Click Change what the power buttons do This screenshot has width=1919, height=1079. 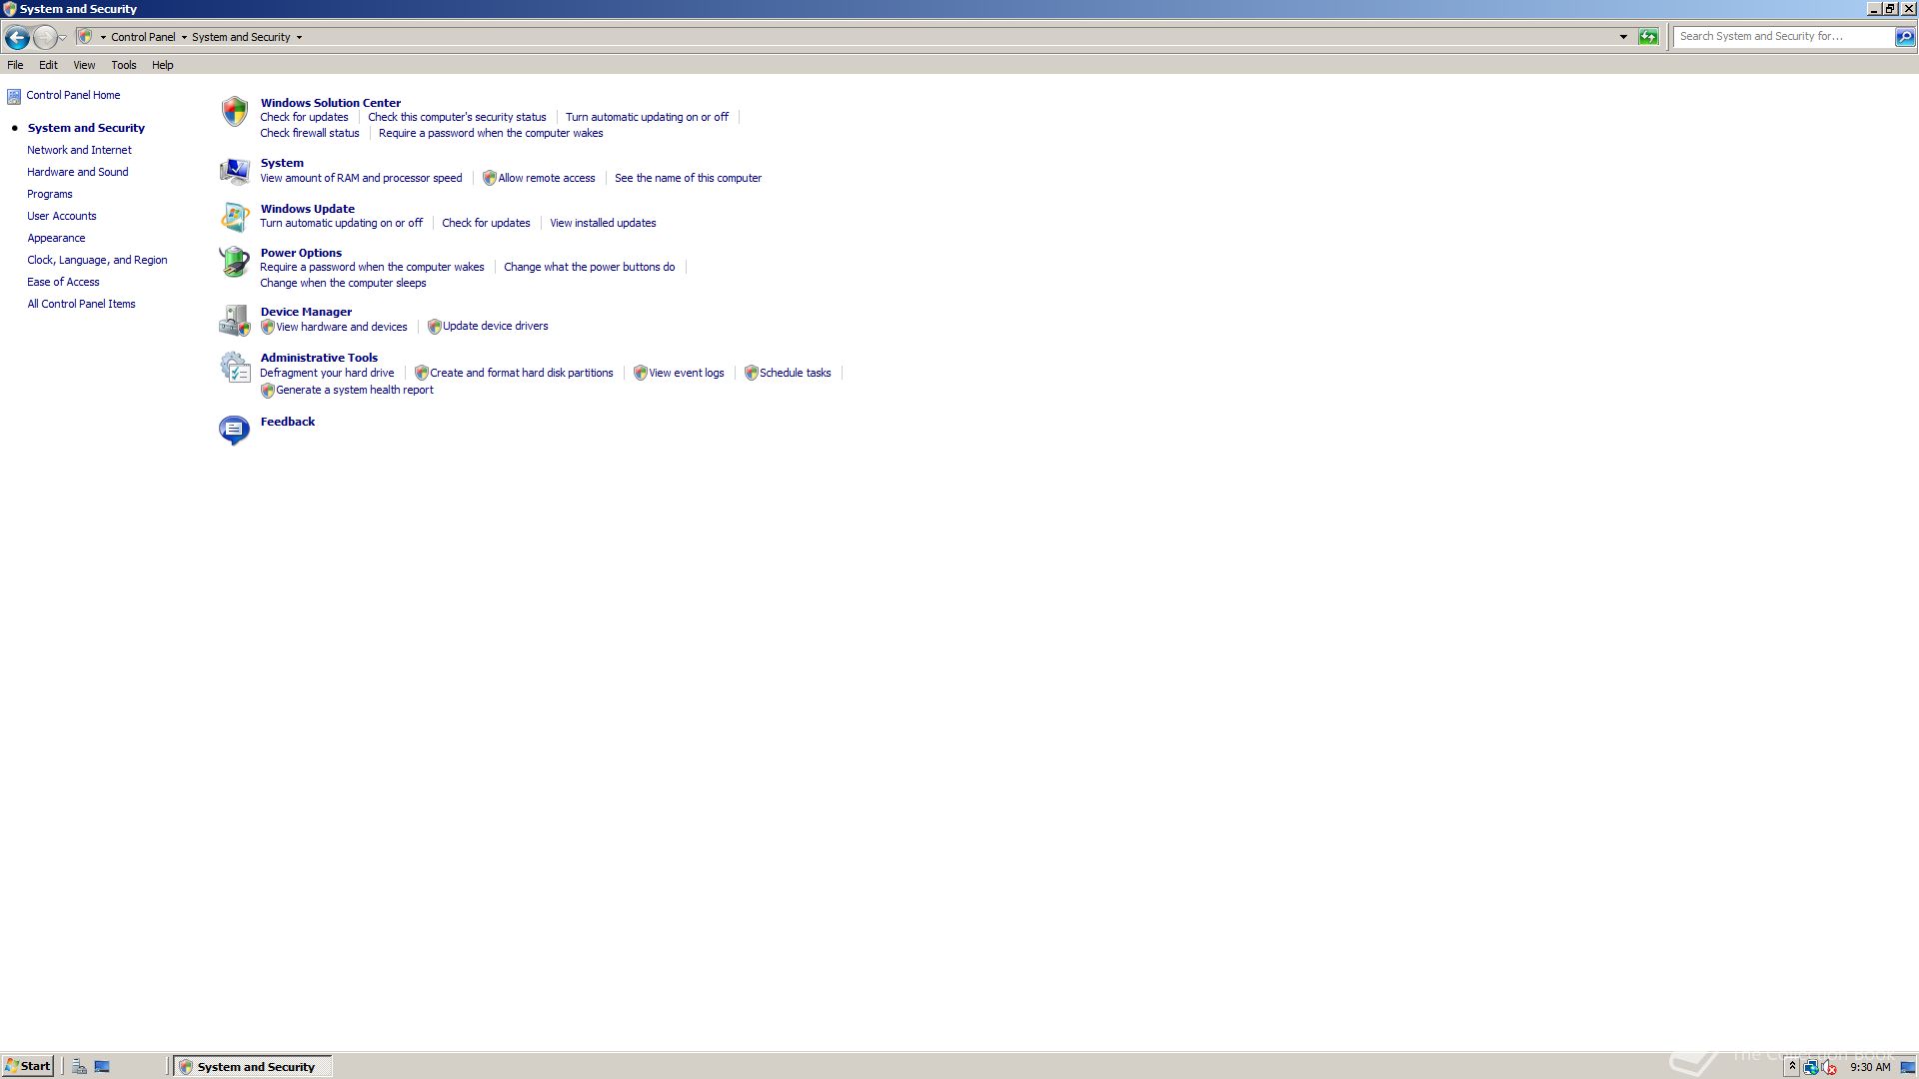coord(590,268)
